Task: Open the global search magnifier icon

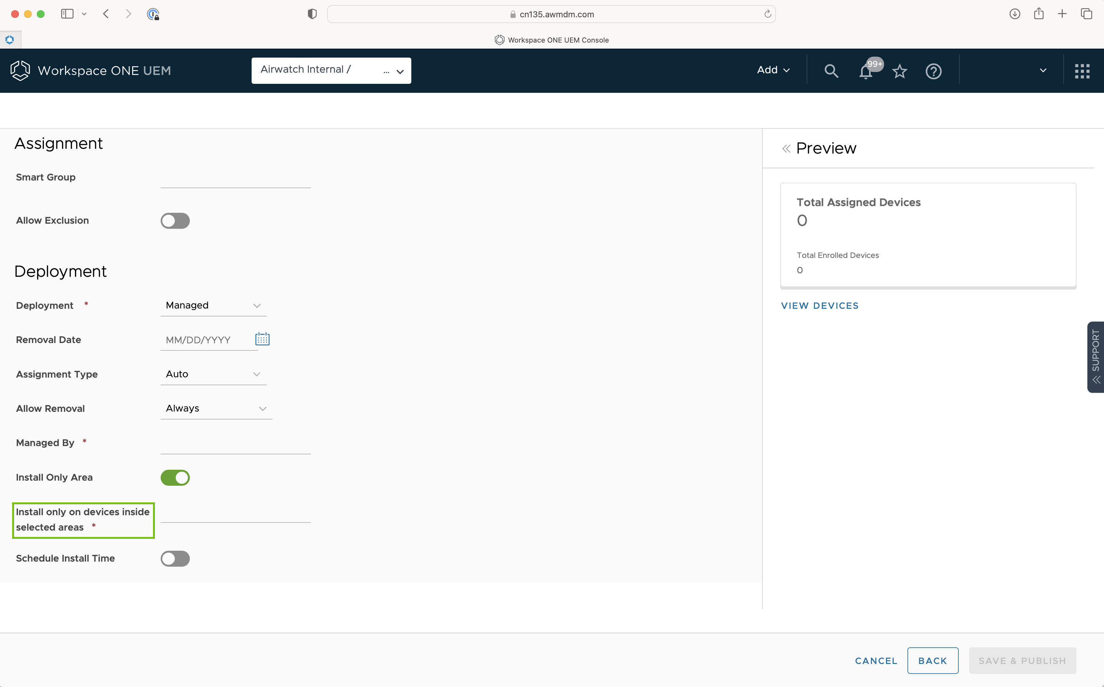Action: pos(831,71)
